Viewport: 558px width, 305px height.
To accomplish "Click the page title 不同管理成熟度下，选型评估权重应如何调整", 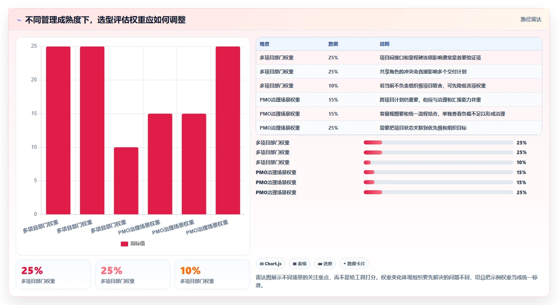I will pos(105,20).
